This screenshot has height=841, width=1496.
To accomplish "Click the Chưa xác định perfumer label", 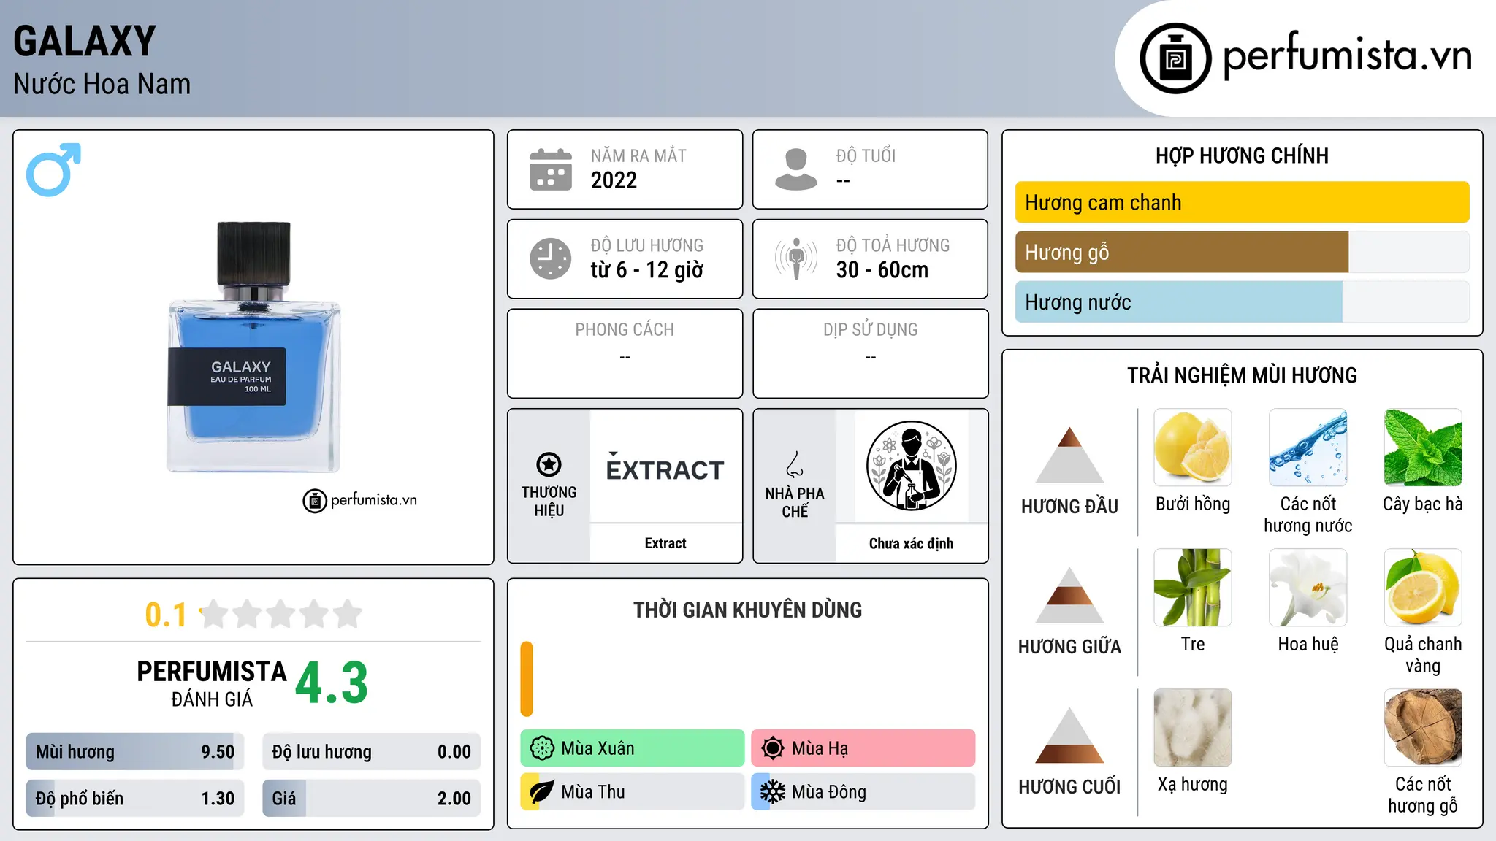I will point(911,543).
